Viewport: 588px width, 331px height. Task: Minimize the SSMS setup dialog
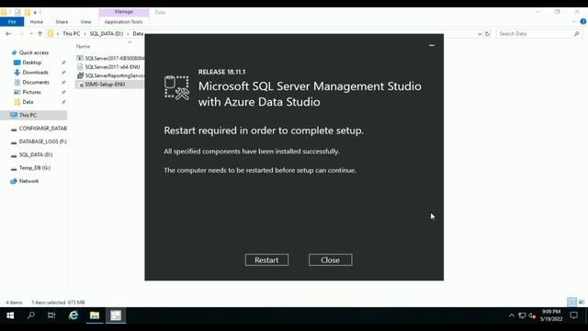pos(432,45)
